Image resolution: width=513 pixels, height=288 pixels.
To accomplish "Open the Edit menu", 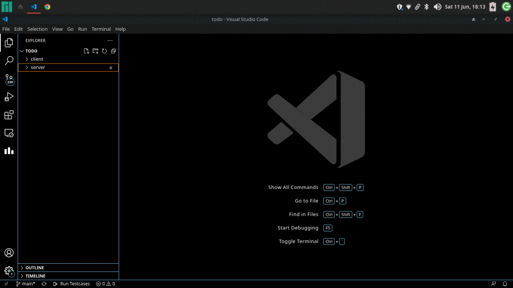I will click(x=18, y=29).
